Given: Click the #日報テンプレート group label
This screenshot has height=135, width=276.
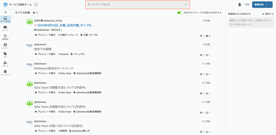Looking at the screenshot, I should [68, 35].
